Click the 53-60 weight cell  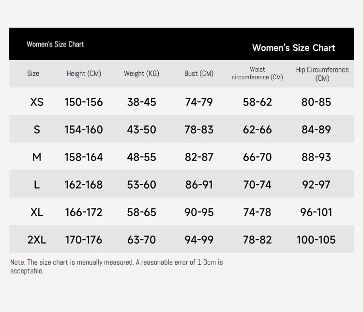(141, 184)
